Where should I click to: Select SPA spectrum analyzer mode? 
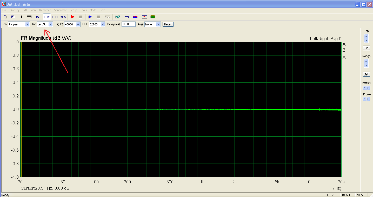tap(63, 17)
